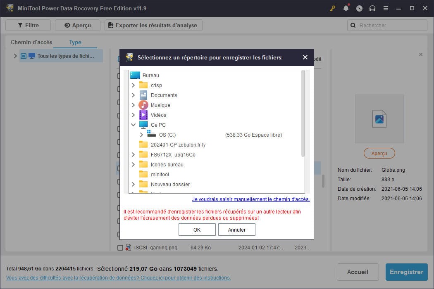Select the Vidéos folder icon
Viewport: 434px width, 289px height.
[143, 115]
